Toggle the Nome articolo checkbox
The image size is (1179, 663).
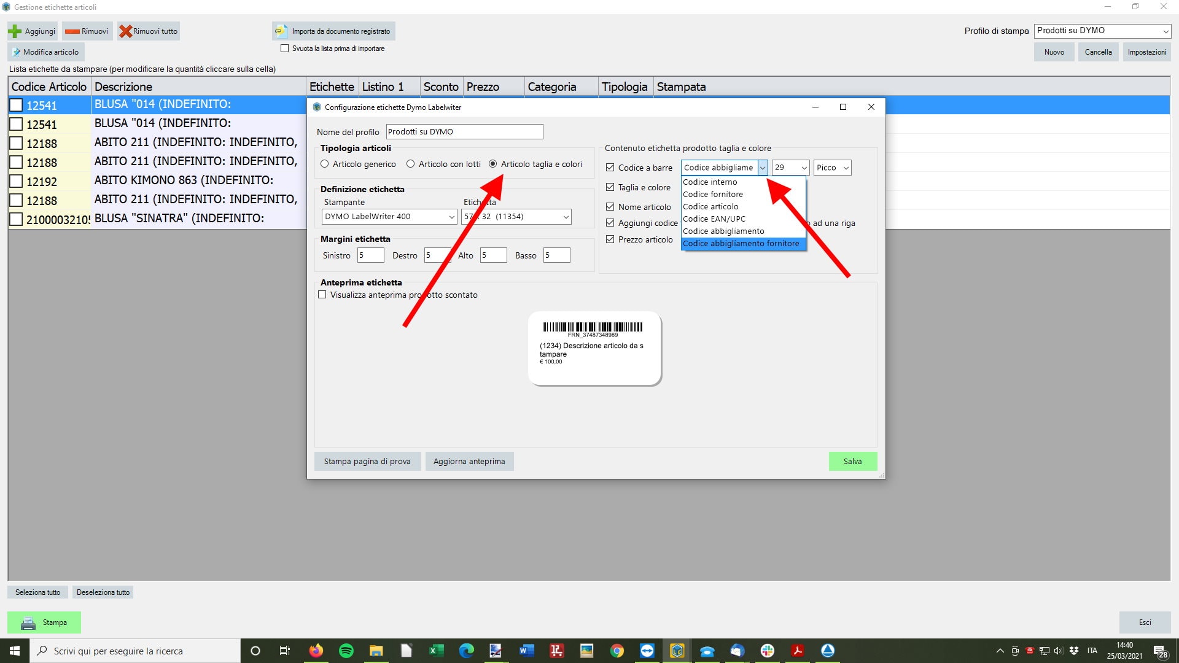click(x=610, y=207)
